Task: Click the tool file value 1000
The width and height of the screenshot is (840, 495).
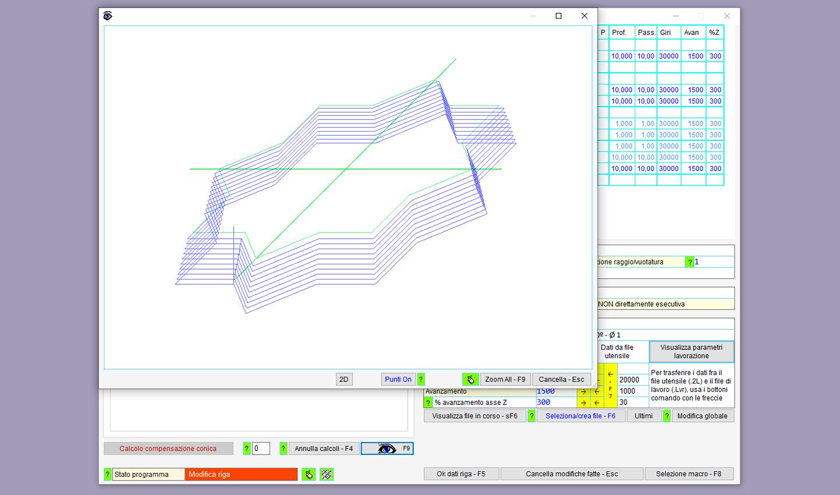Action: pos(633,391)
